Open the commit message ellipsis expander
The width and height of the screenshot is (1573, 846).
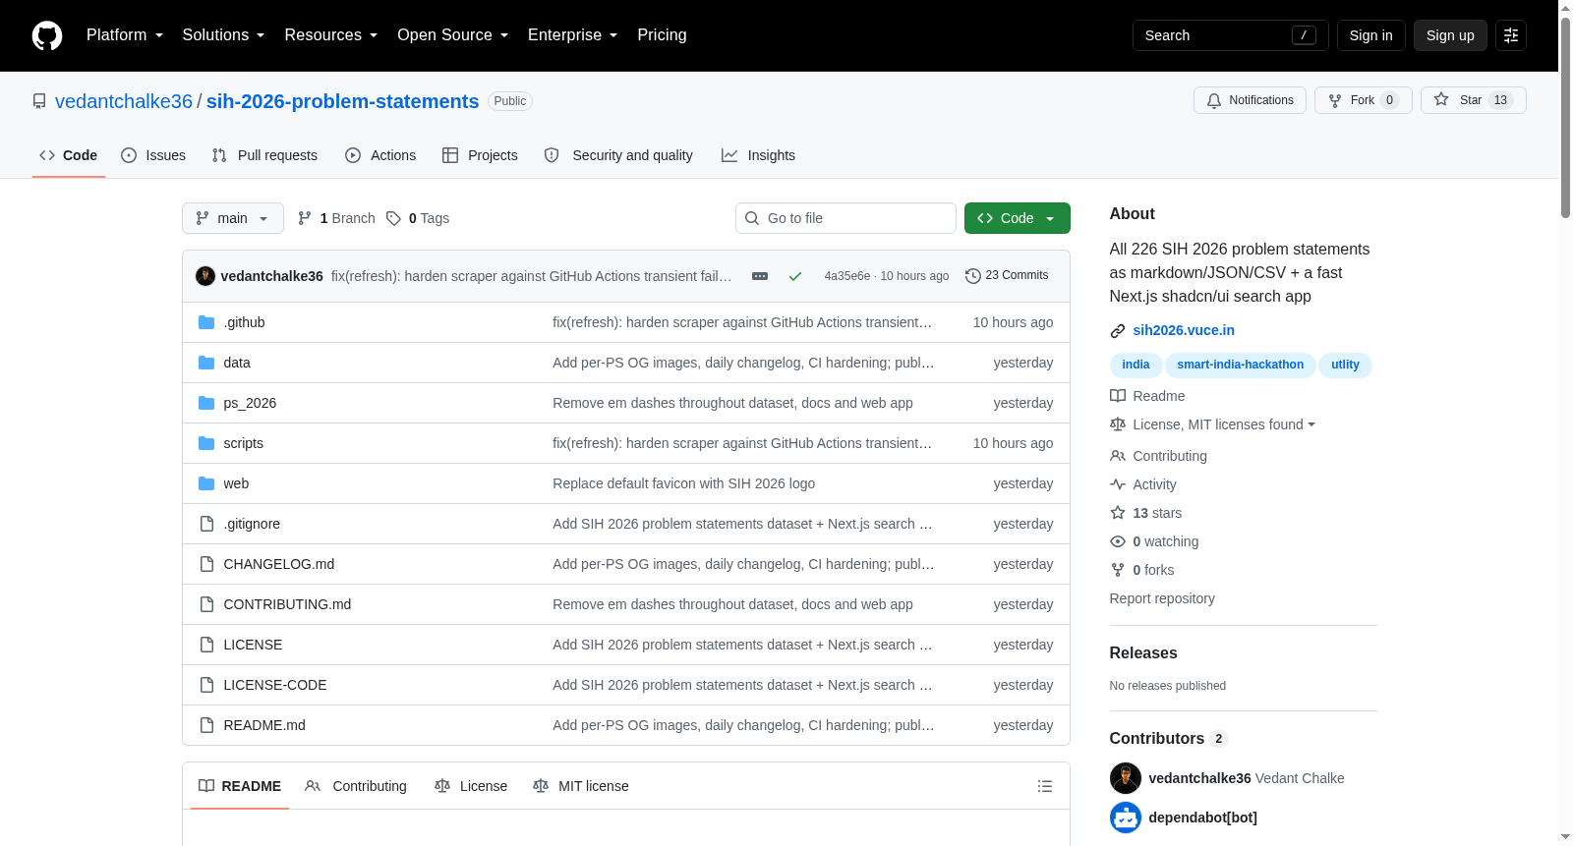point(760,276)
